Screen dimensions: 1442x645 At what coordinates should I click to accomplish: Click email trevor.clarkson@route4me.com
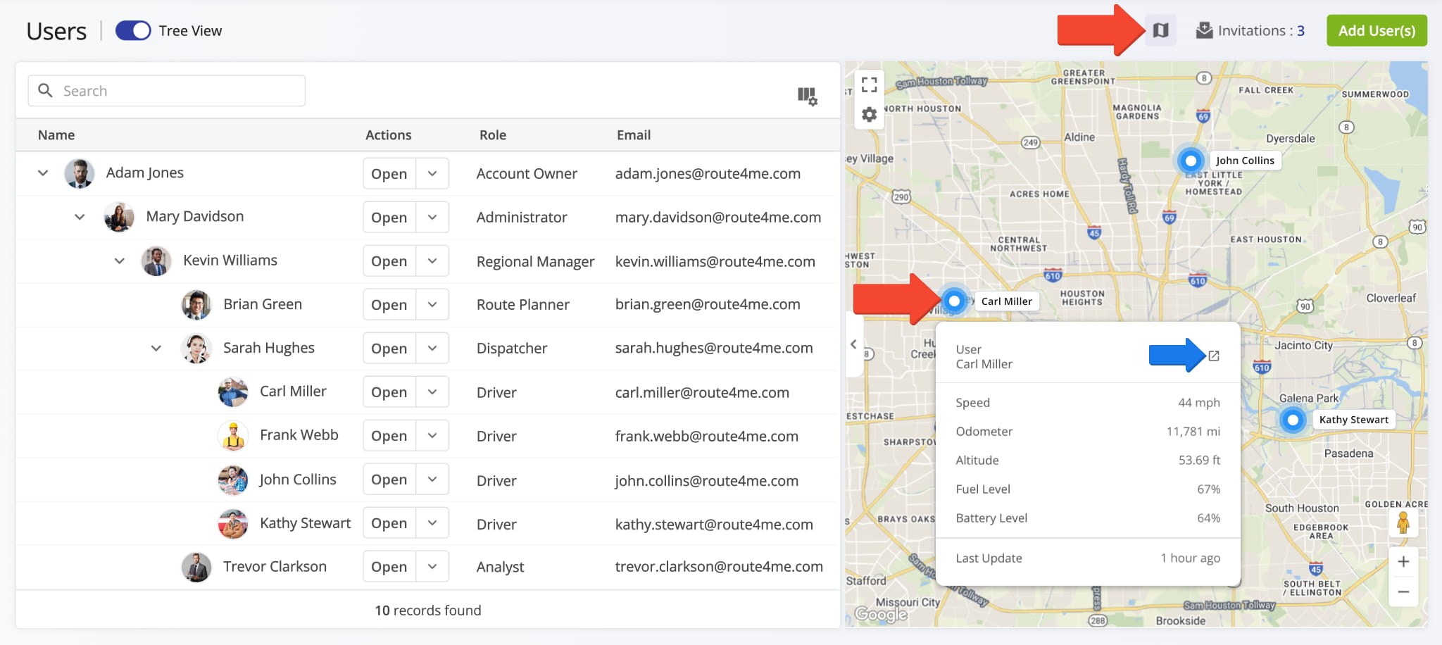tap(719, 567)
